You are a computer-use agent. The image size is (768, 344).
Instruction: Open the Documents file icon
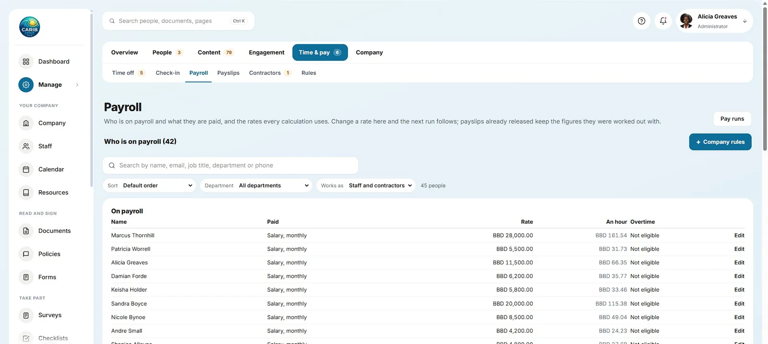tap(26, 231)
